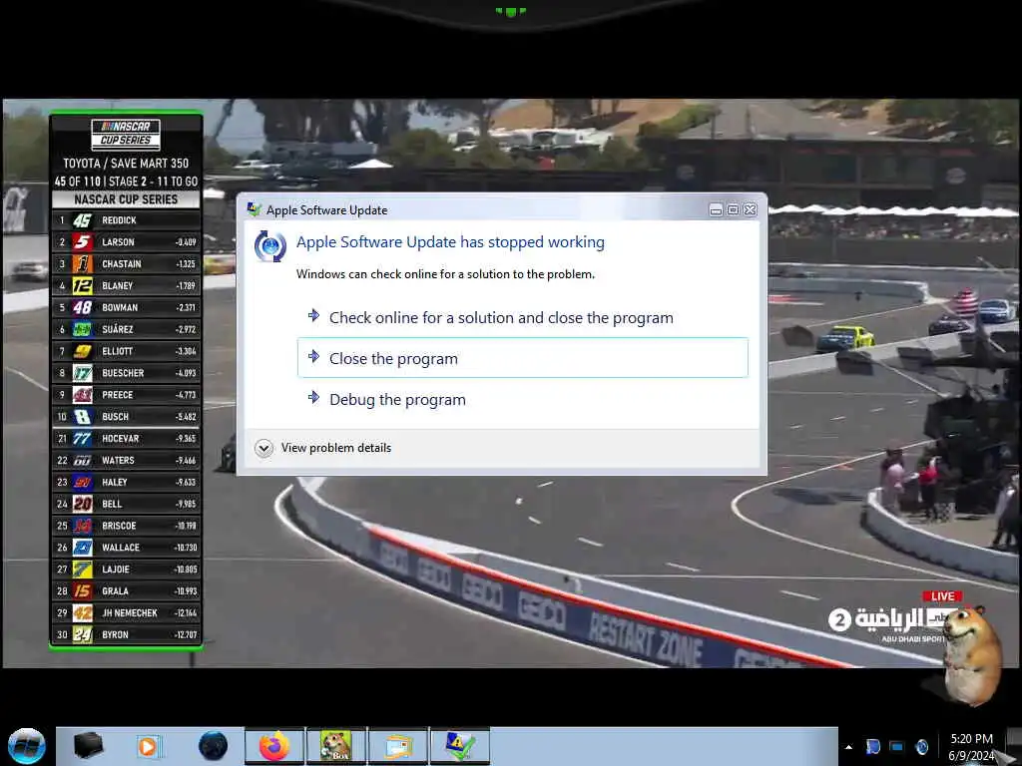Click WALLACE row in leaderboard
1022x766 pixels.
point(126,548)
